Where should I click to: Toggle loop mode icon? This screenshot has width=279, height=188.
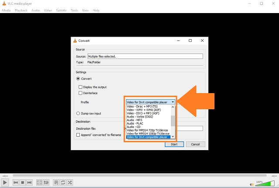coord(63,182)
